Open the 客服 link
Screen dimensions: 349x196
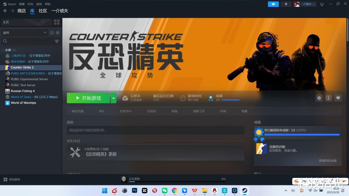[244, 111]
